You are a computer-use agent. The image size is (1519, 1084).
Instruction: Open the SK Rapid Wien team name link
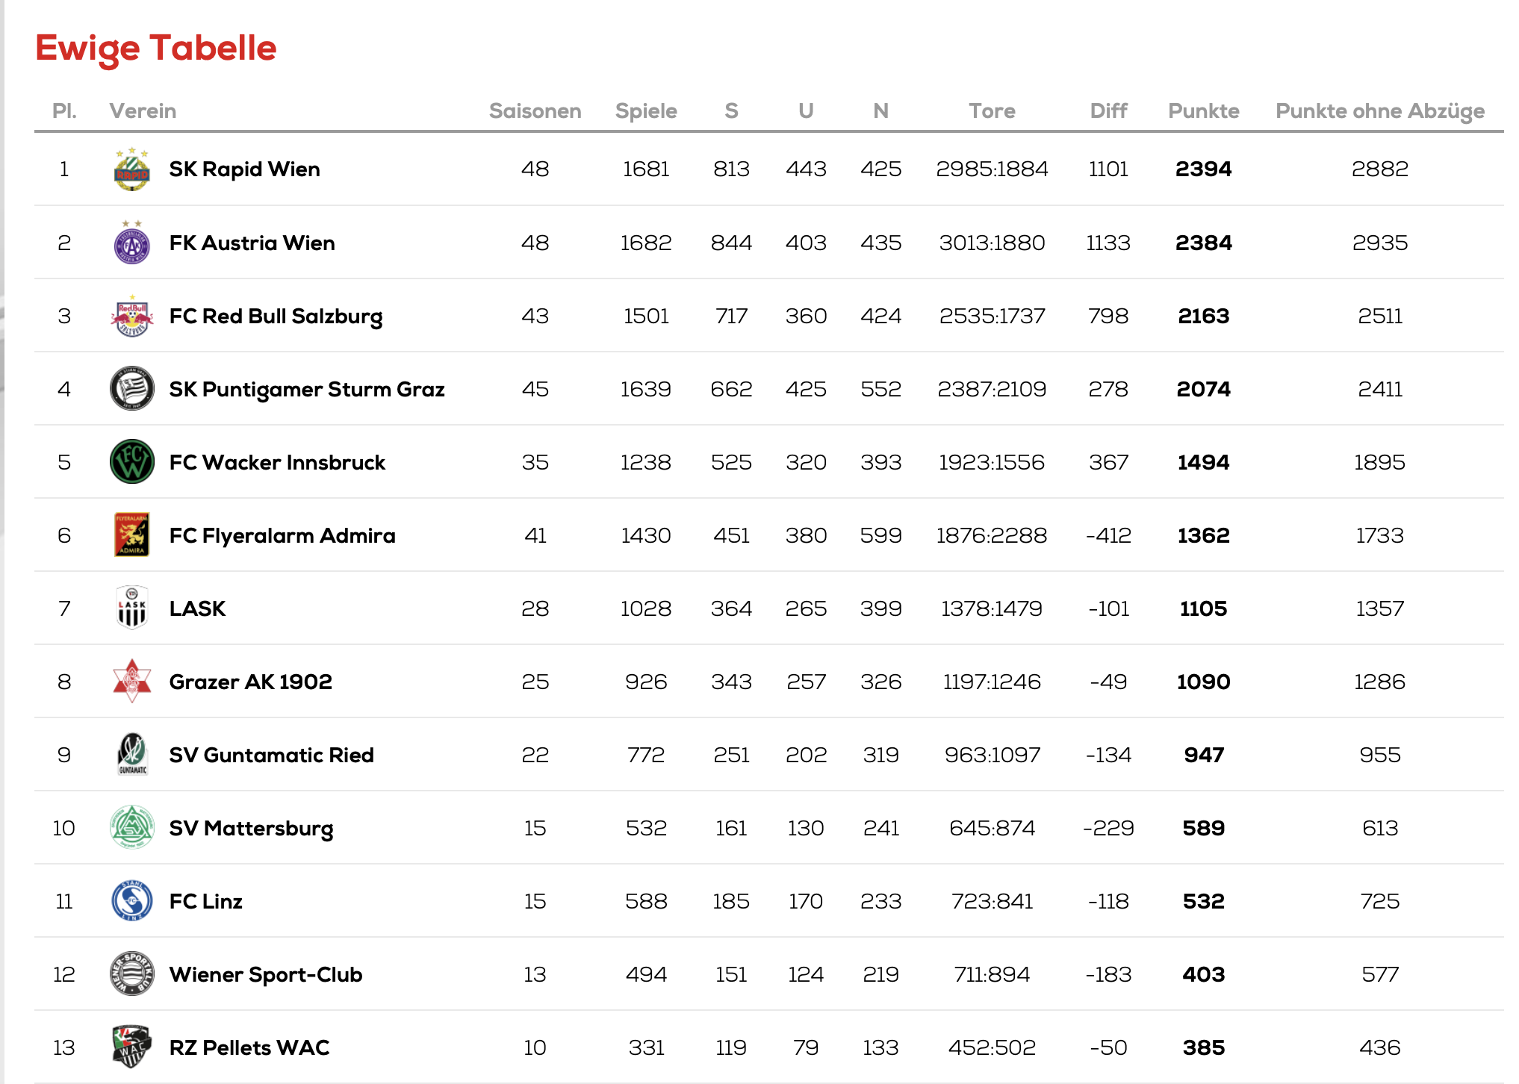[x=245, y=169]
